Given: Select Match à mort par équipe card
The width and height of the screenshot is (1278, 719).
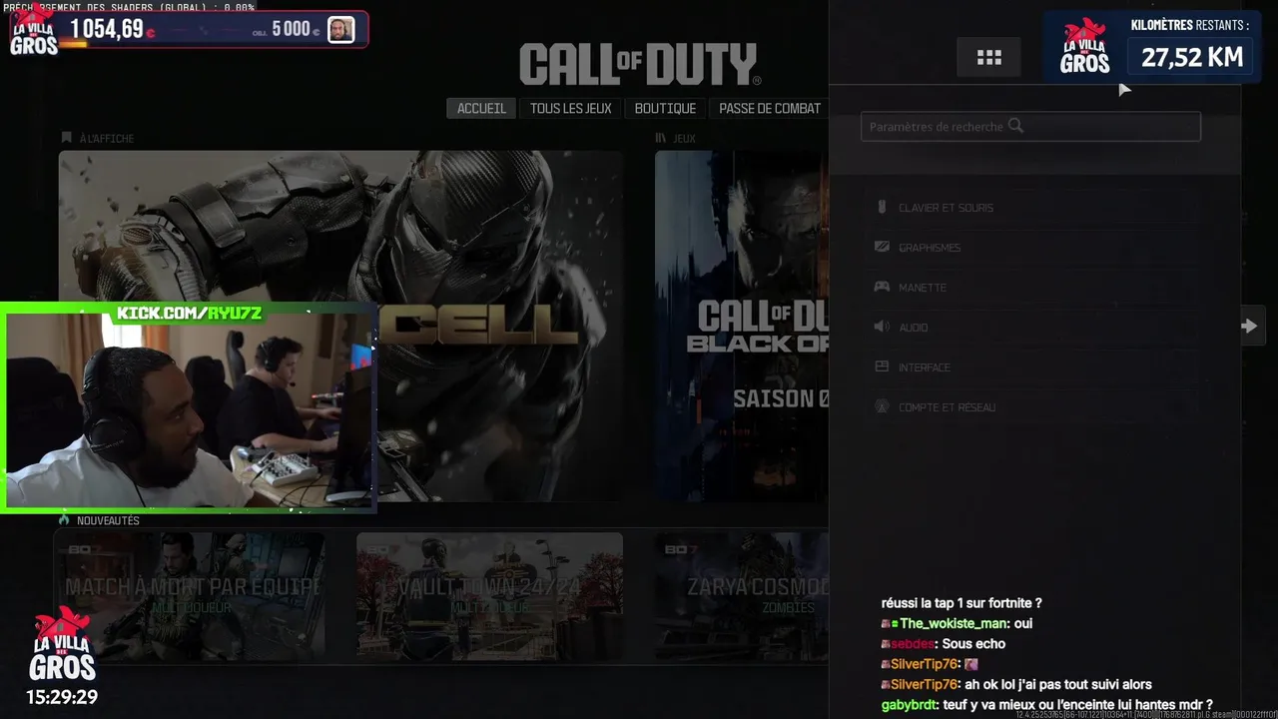Looking at the screenshot, I should tap(189, 596).
